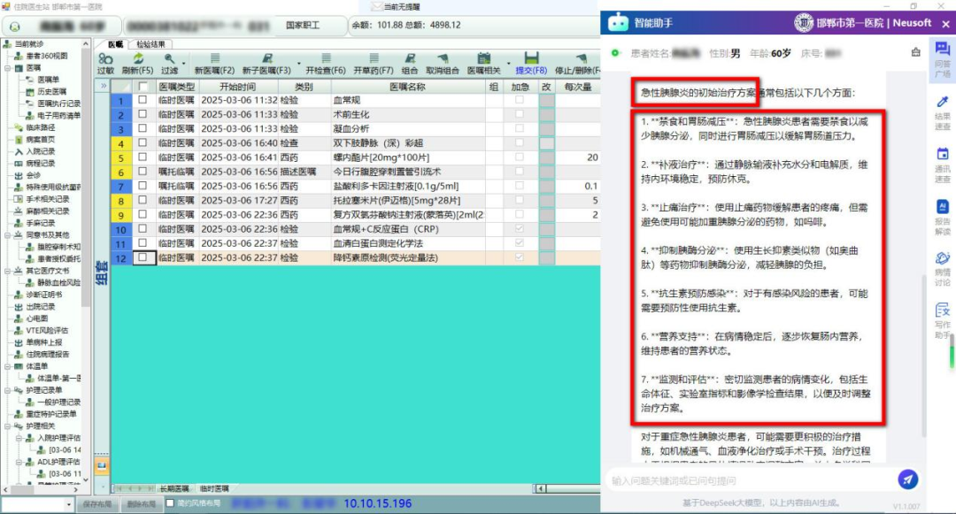Click the tree panel vertical scrollbar
This screenshot has height=514, width=956.
[x=86, y=261]
